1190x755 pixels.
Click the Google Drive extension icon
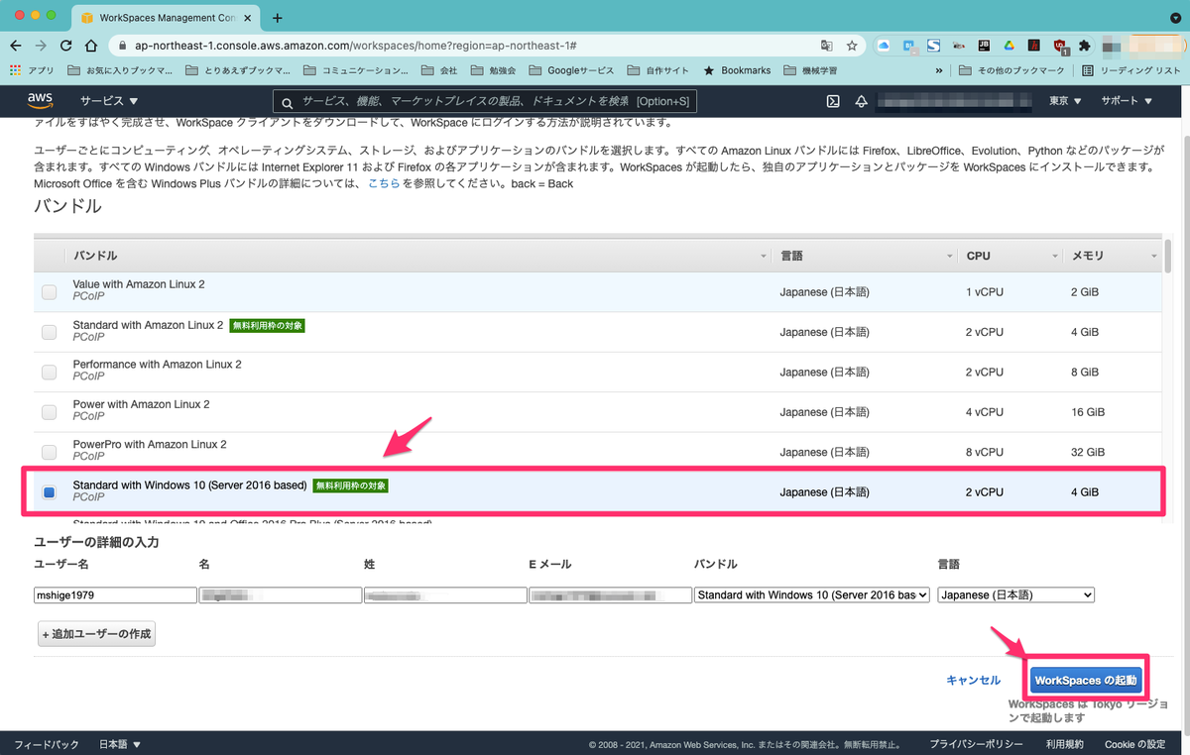coord(1009,46)
